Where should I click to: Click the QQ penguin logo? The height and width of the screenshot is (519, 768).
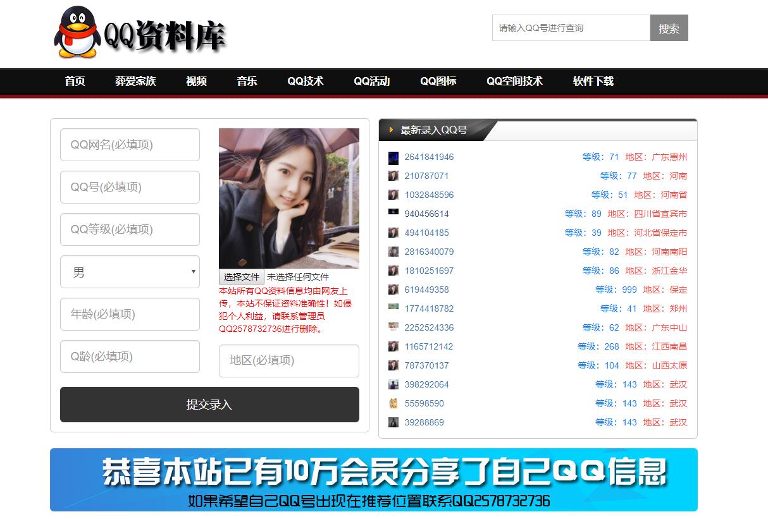[x=77, y=32]
